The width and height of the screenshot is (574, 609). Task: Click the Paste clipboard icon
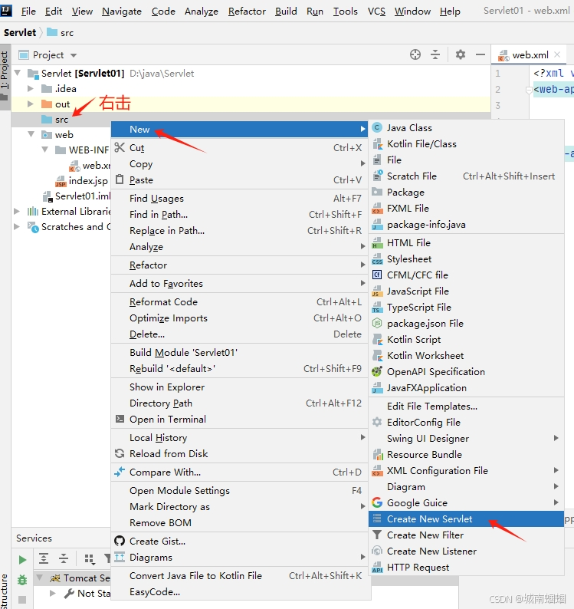click(x=120, y=179)
